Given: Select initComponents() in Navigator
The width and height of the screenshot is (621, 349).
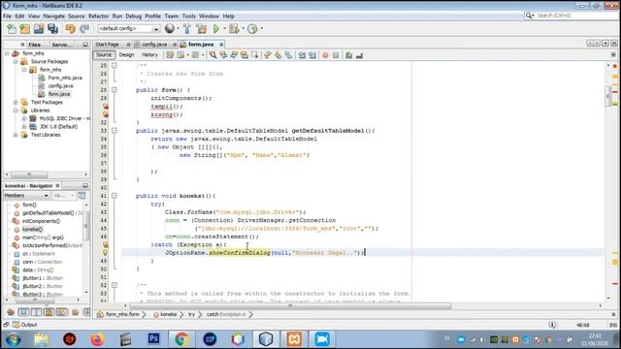Looking at the screenshot, I should point(41,221).
